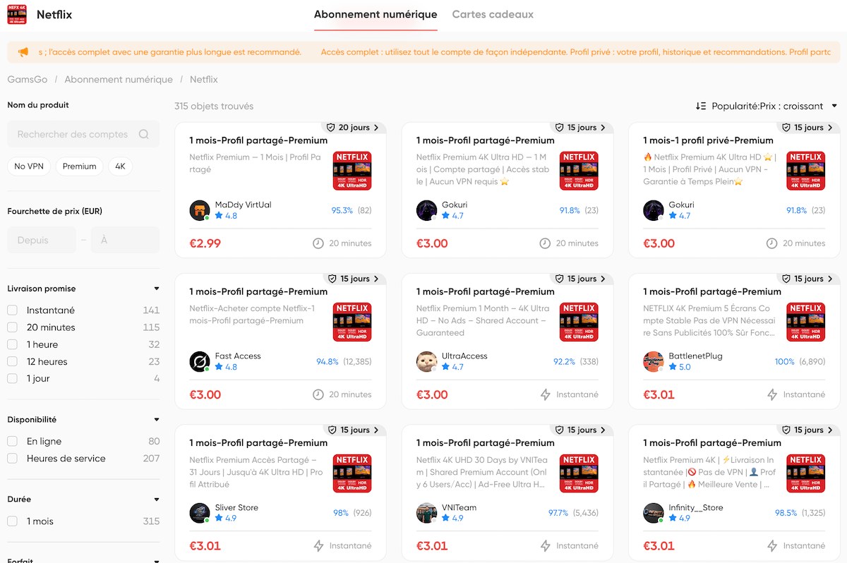Viewport: 847px width, 563px height.
Task: Click BattlenetPlug seller avatar
Action: [654, 361]
